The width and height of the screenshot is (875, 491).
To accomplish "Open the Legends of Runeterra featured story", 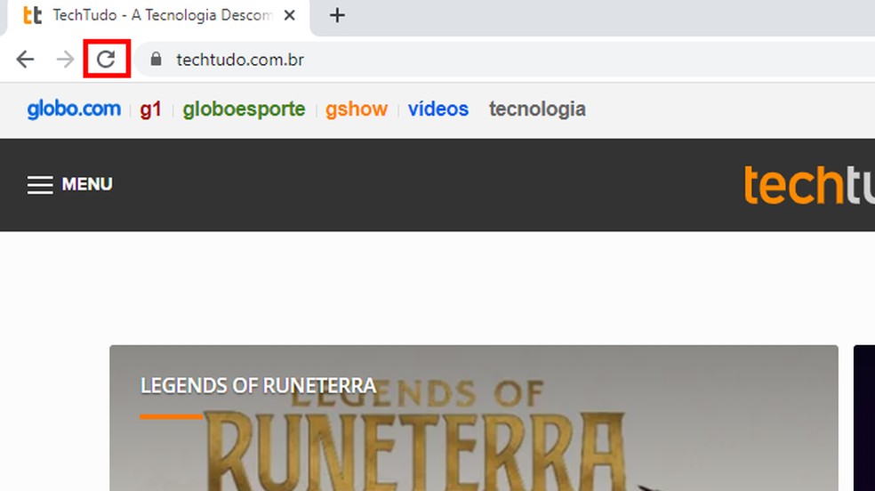I will point(474,418).
